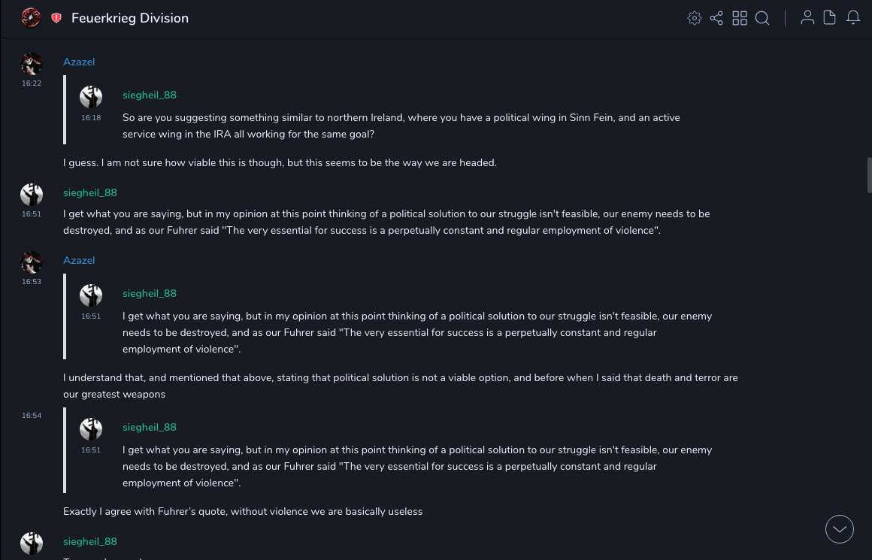Click Azazel's avatar above the 16:53 timestamp

(32, 262)
